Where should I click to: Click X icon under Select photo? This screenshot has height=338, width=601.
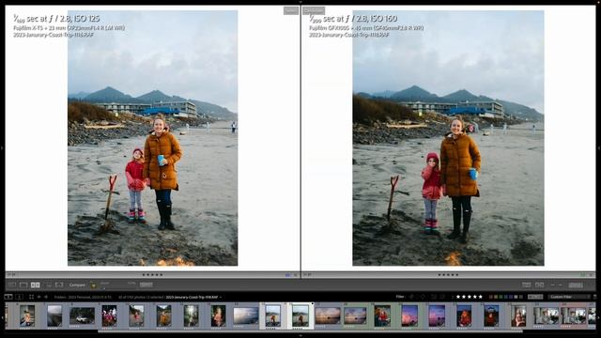pyautogui.click(x=295, y=275)
